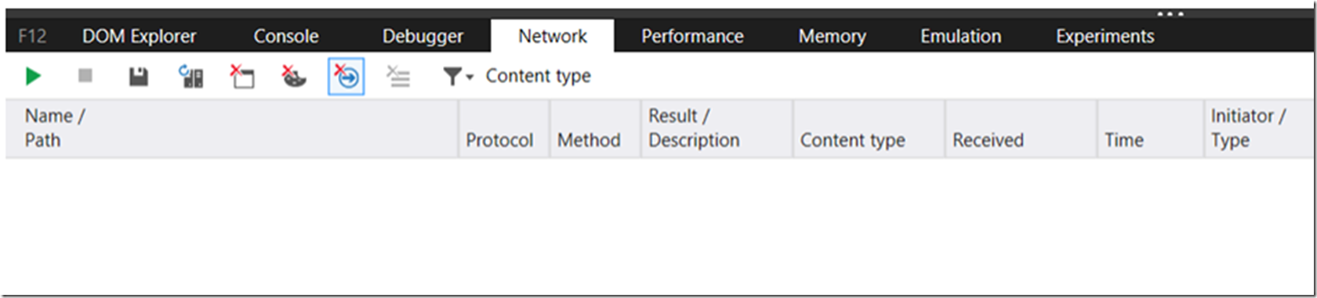This screenshot has width=1317, height=298.
Task: Open the three dots overflow menu
Action: click(x=1170, y=14)
